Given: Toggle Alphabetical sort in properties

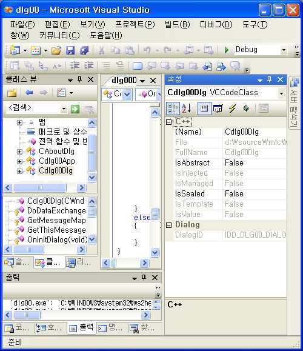Looking at the screenshot, I should (187, 109).
